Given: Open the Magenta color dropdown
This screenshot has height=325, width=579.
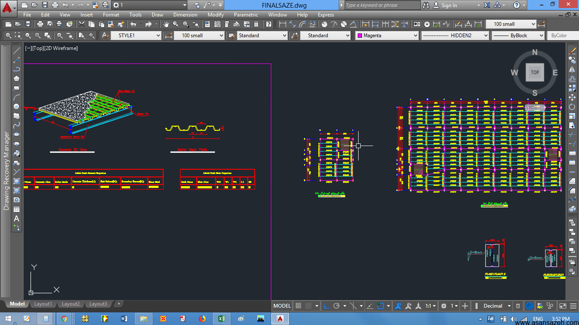Looking at the screenshot, I should (x=387, y=36).
